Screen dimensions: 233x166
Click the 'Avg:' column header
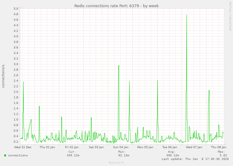click(x=172, y=152)
